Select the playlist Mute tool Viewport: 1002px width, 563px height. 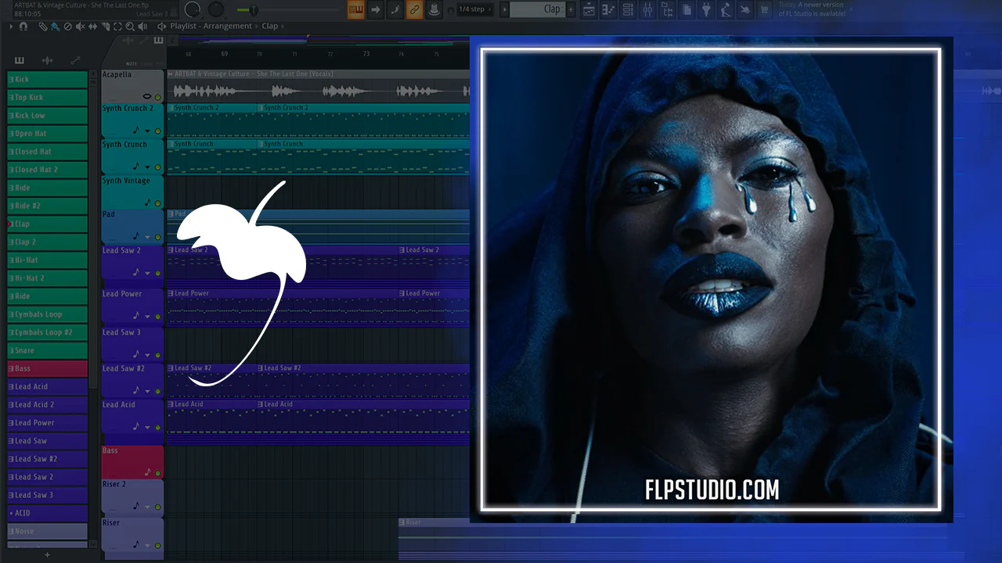point(80,26)
